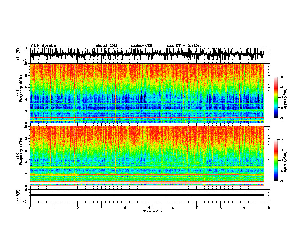The image size is (302, 233).
Task: Click the upper color scale bar beside ch.1
Action: 276,97
